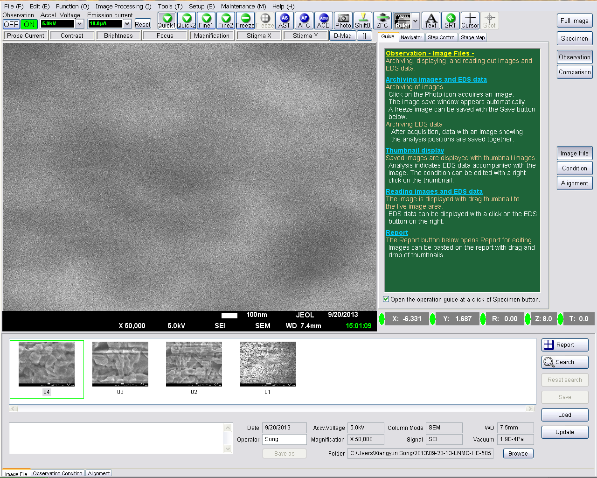Select thumbnail image 02
The height and width of the screenshot is (478, 597).
(x=194, y=364)
